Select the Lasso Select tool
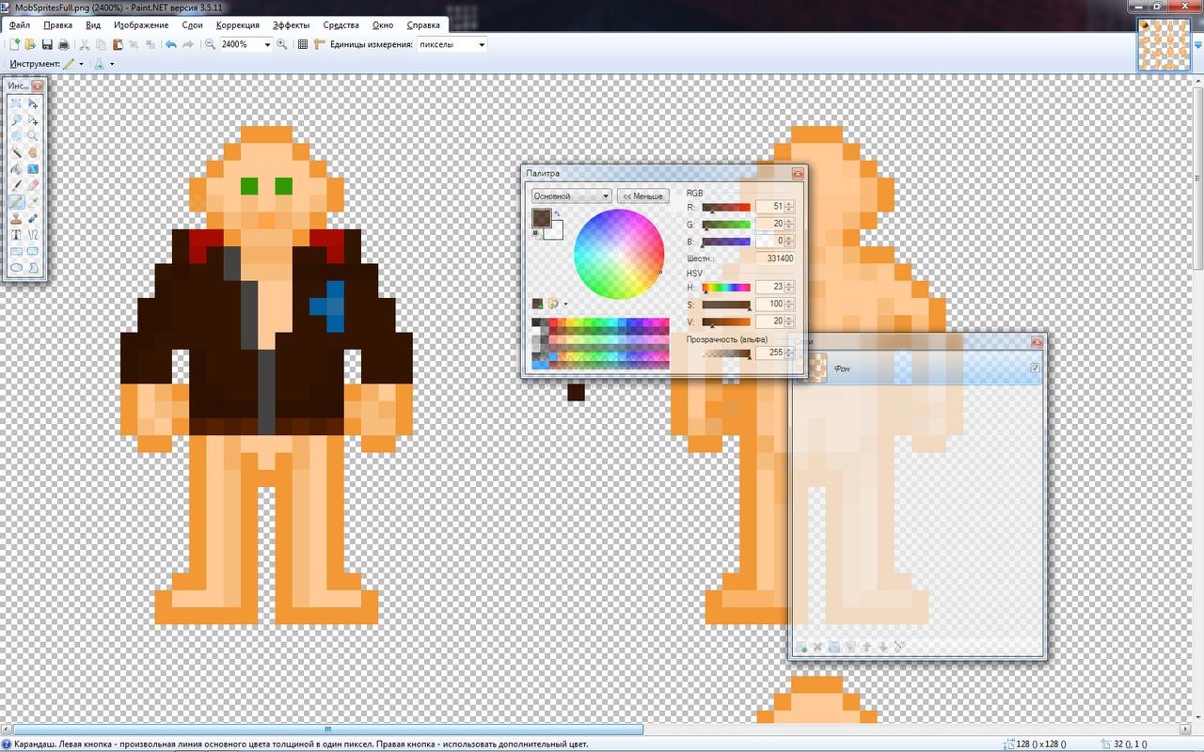Image resolution: width=1204 pixels, height=752 pixels. 17,120
